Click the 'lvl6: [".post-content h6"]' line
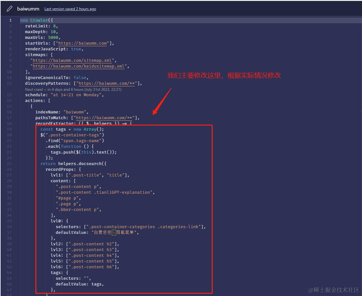The image size is (362, 296). [85, 267]
